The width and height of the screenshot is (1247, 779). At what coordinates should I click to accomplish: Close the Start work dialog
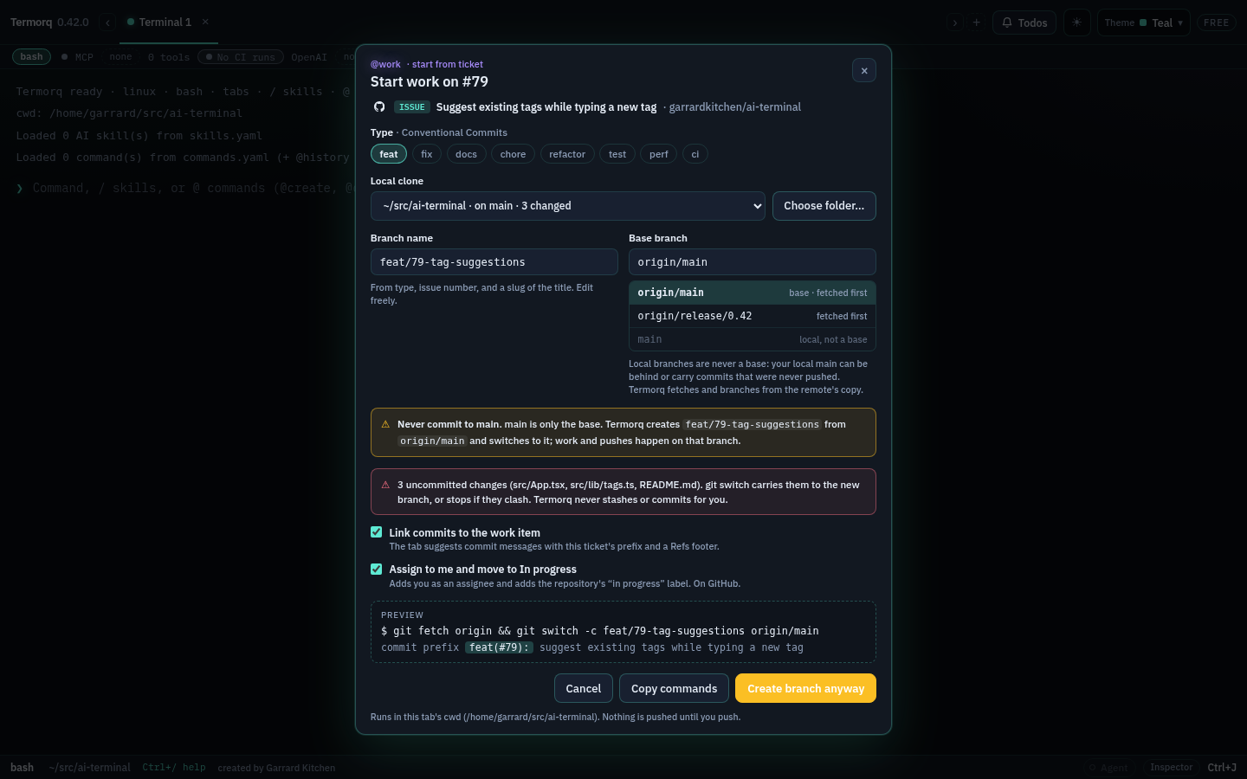[x=864, y=70]
